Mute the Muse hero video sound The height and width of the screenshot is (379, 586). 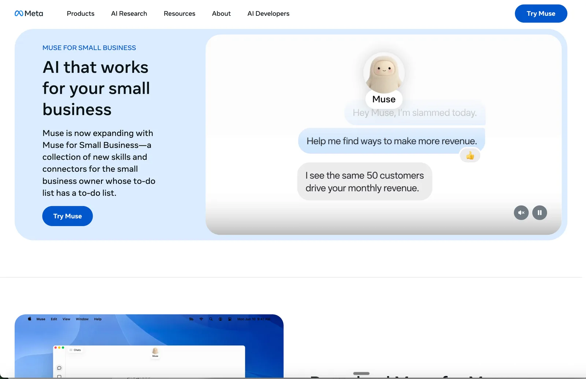521,213
